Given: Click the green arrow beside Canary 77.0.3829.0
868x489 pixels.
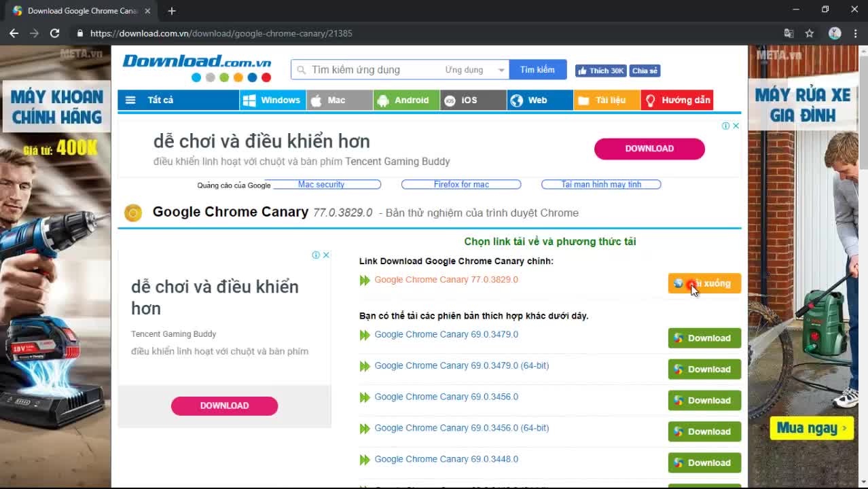Looking at the screenshot, I should (365, 280).
